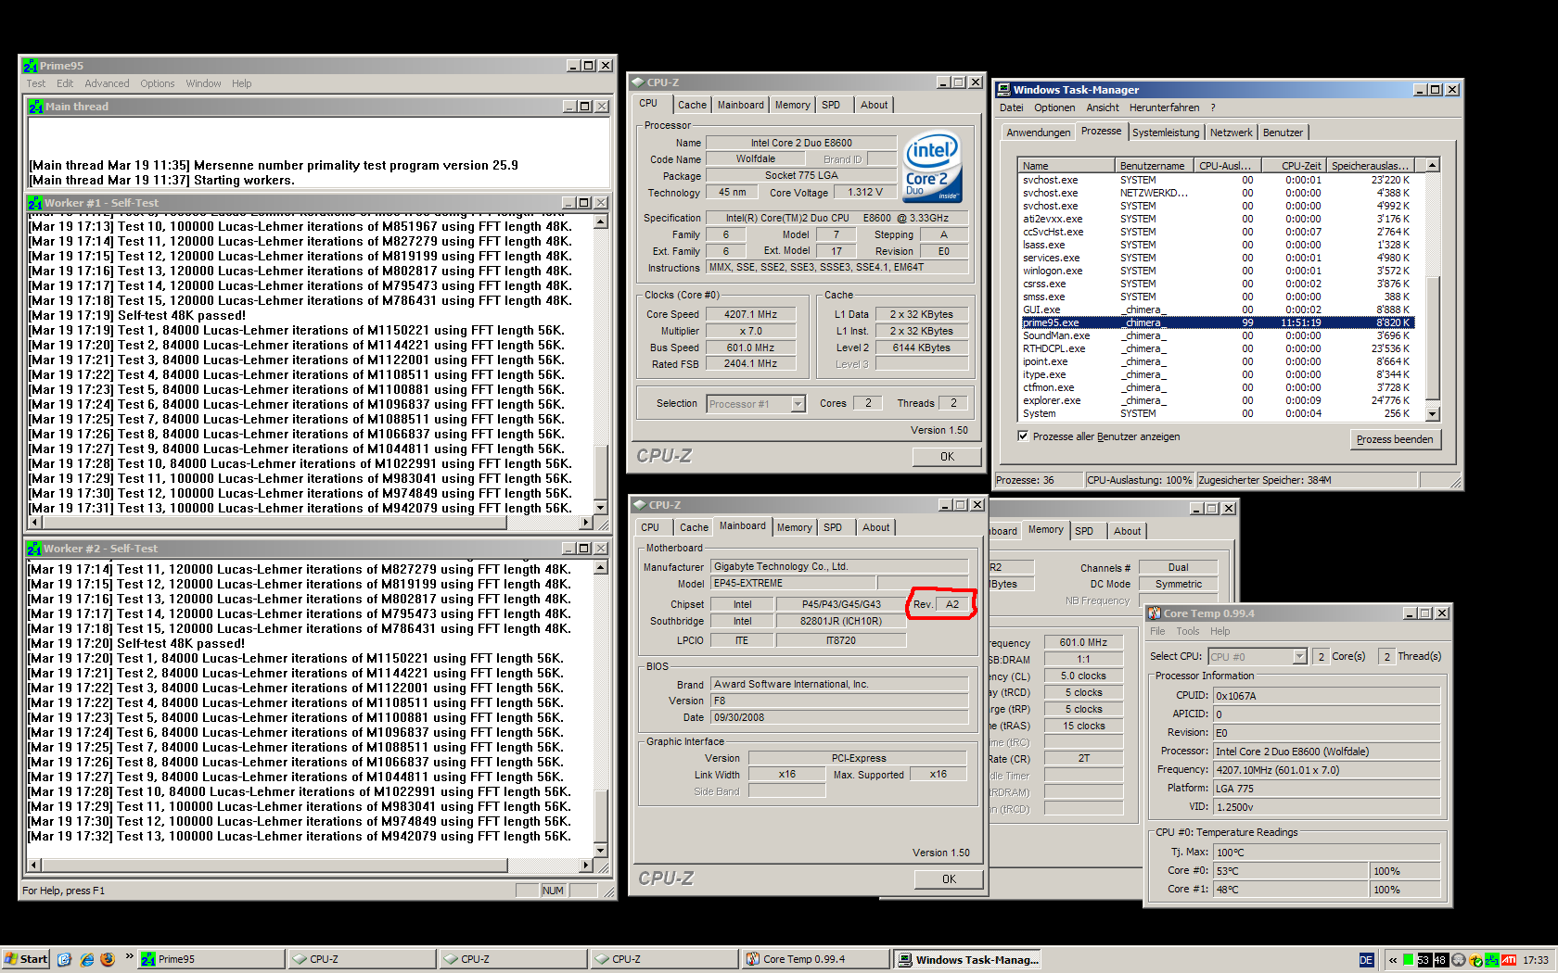This screenshot has height=973, width=1558.
Task: Open the Herunterfahren menu in Task-Manager
Action: point(1165,107)
